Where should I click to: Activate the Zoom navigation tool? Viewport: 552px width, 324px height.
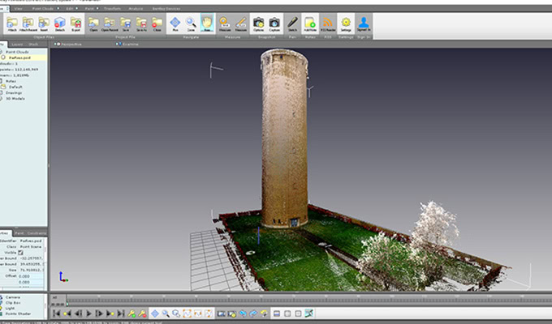click(x=191, y=23)
